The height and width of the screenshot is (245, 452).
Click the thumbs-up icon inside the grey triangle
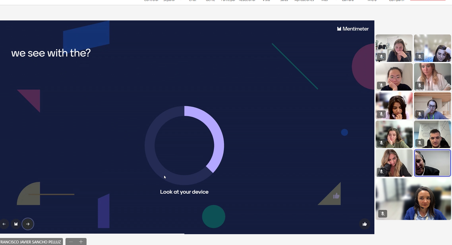click(x=336, y=196)
